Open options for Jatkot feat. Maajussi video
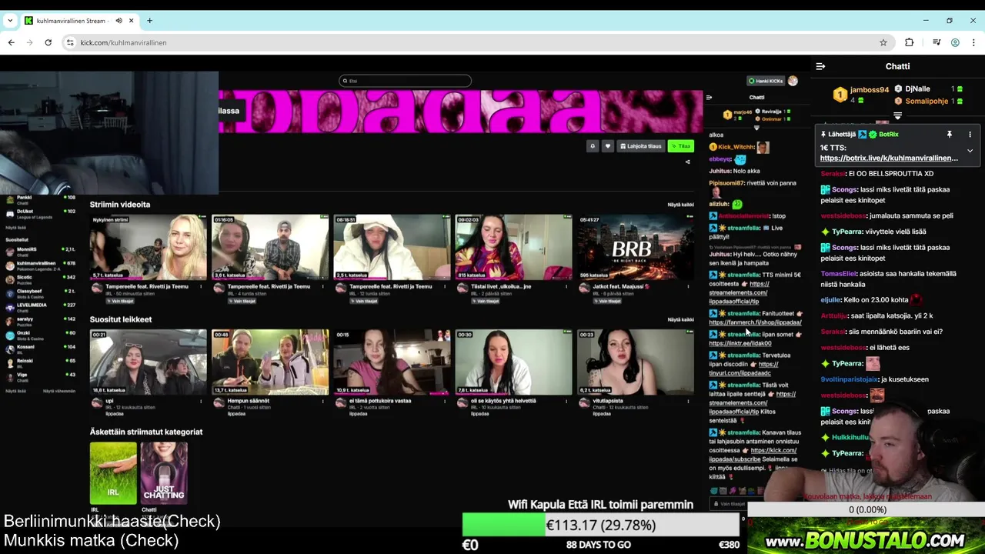Viewport: 985px width, 554px height. (689, 286)
